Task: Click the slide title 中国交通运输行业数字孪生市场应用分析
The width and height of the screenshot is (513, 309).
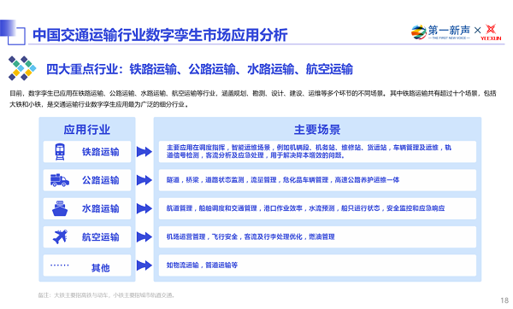Action: click(x=160, y=35)
